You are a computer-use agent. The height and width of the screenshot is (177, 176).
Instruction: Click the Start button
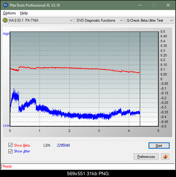pos(159,145)
